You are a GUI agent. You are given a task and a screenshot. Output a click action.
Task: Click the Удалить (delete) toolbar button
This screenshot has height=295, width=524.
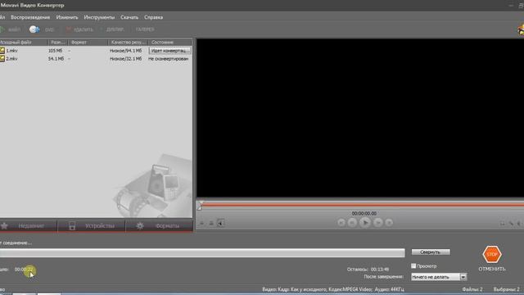pyautogui.click(x=79, y=29)
